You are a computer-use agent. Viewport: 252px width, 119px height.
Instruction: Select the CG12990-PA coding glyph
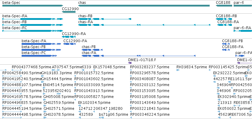tap(69, 44)
